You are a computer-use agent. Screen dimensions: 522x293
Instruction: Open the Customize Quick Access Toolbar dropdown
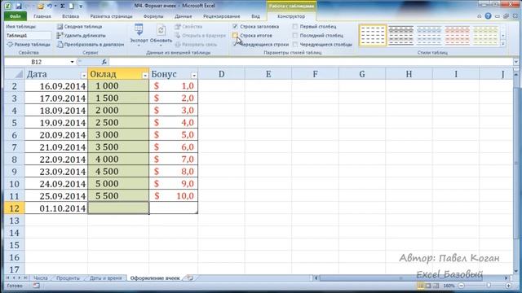click(x=81, y=6)
